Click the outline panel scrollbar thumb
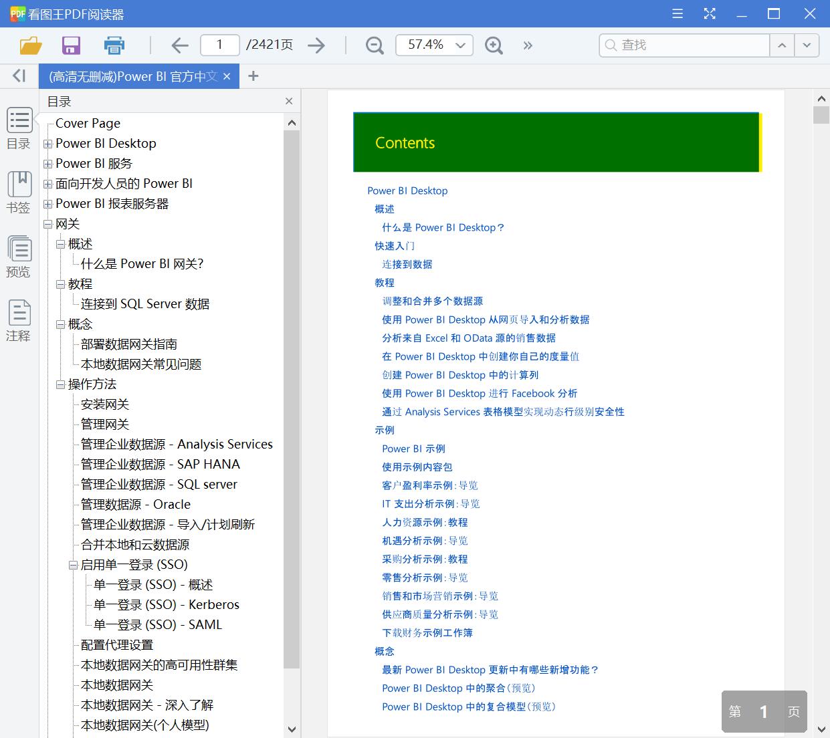The image size is (830, 738). (292, 400)
